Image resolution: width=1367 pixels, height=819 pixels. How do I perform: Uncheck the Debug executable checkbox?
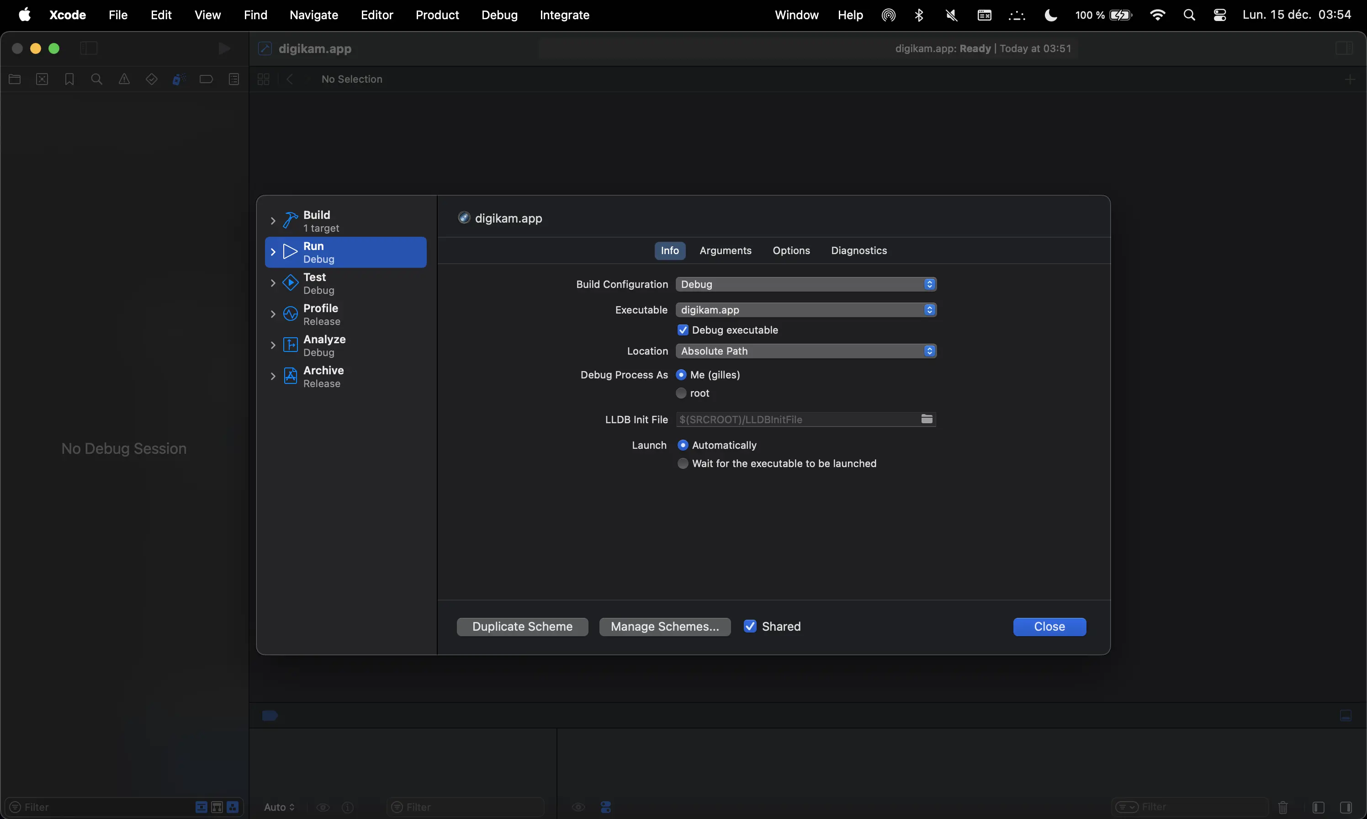click(683, 330)
